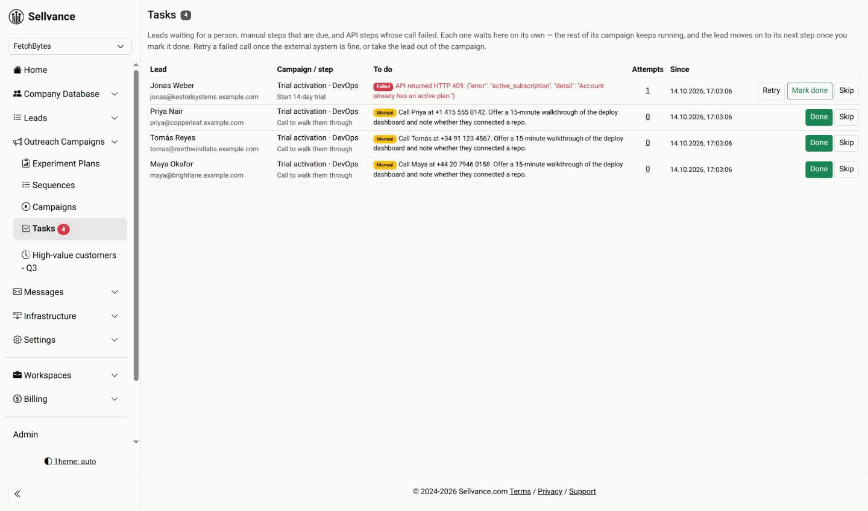
Task: Click the Manual badge on Priya Nair's row
Action: click(385, 113)
